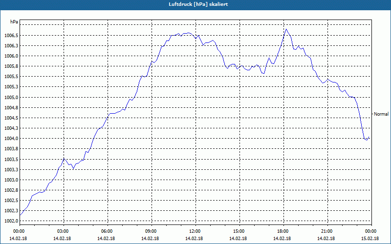Click the 1004,5 y-axis value
The image size is (391, 244).
(11, 118)
